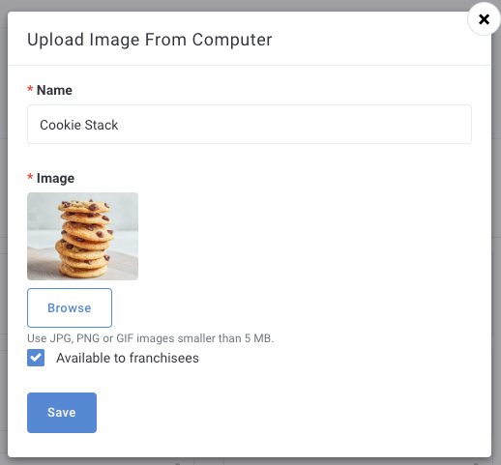Click the white checkmark inside blue box
501x465 pixels.
[x=36, y=358]
